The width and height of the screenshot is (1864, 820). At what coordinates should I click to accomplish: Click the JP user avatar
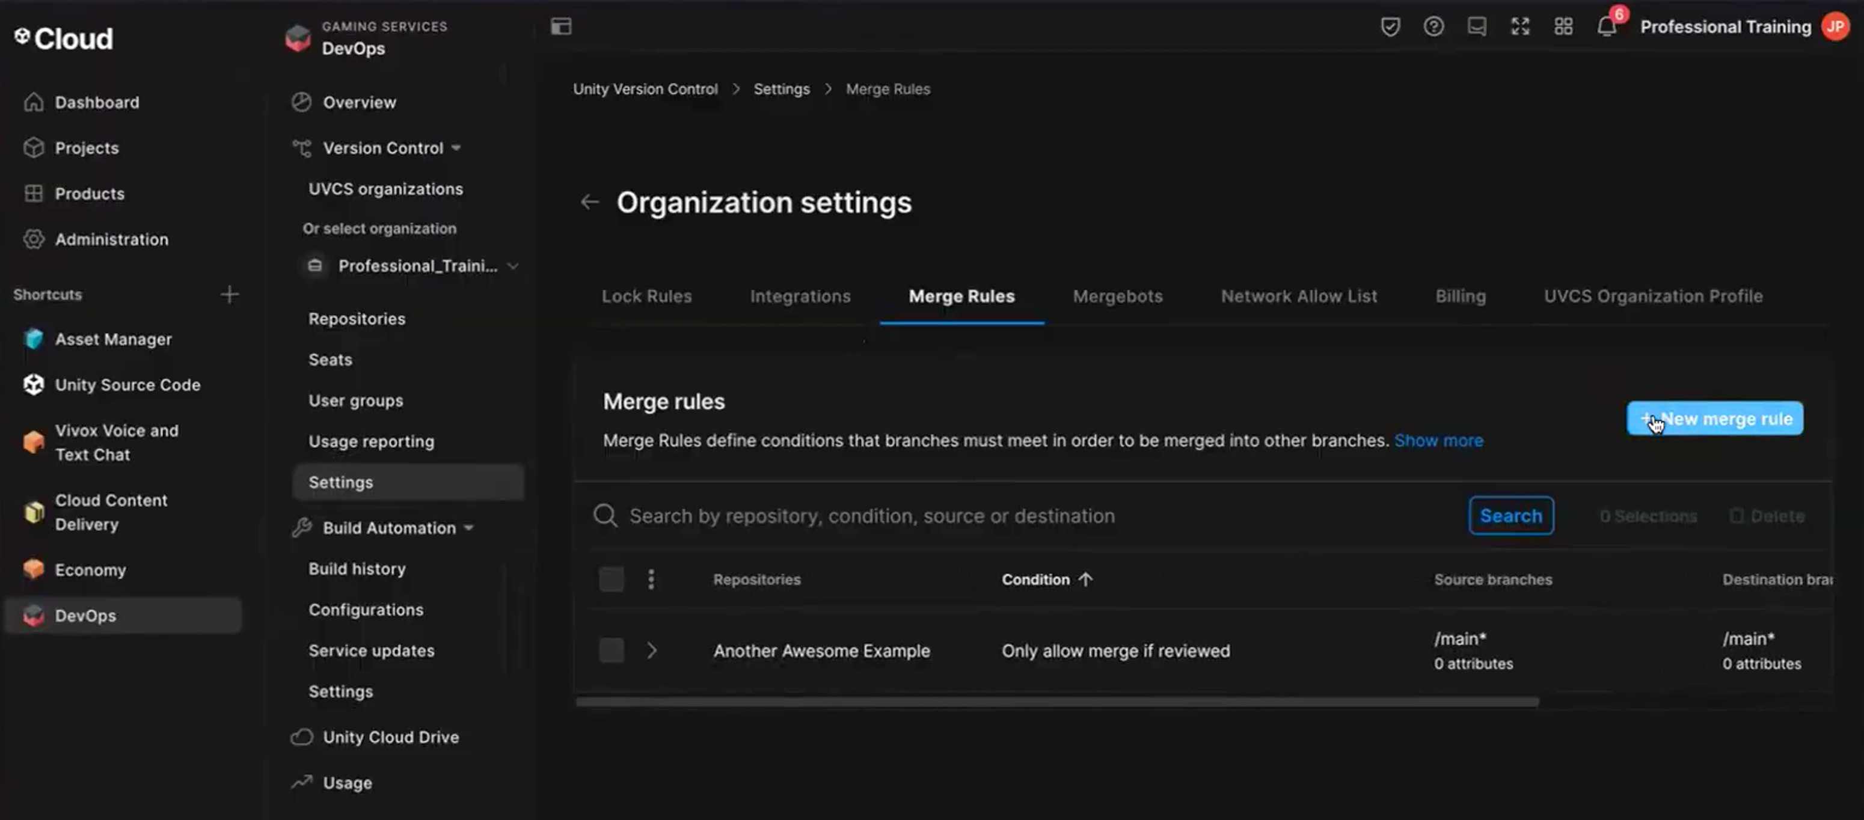click(1836, 27)
